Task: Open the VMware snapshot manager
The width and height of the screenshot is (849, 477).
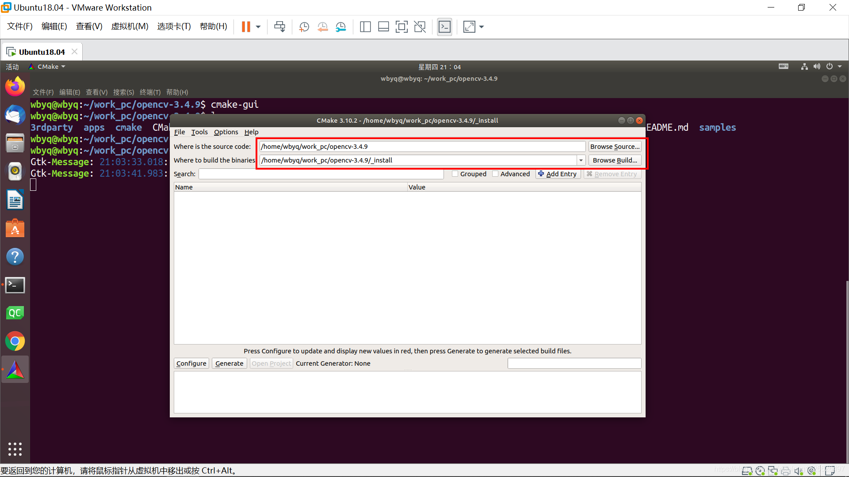Action: 340,27
